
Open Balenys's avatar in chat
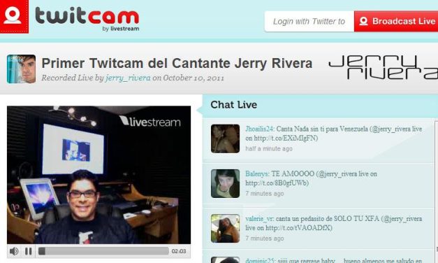tap(225, 183)
